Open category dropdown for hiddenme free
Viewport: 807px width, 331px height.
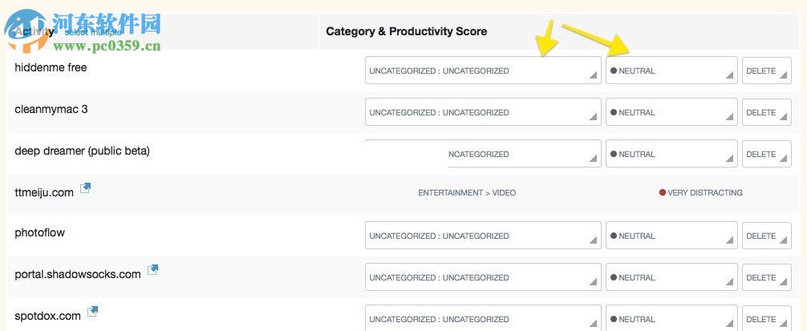(482, 71)
